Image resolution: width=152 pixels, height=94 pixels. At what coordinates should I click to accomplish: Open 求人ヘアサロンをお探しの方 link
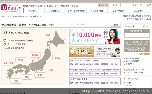[x=139, y=19]
